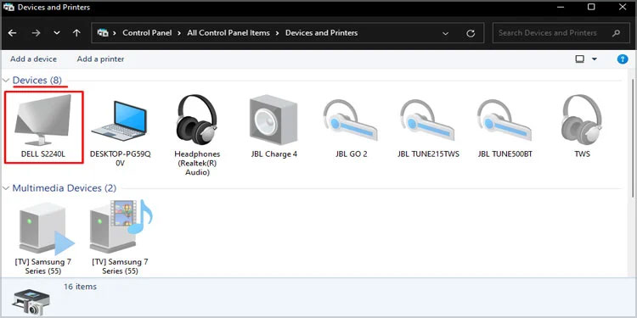This screenshot has height=318, width=637.
Task: Click the address bar location icon
Action: coord(103,33)
